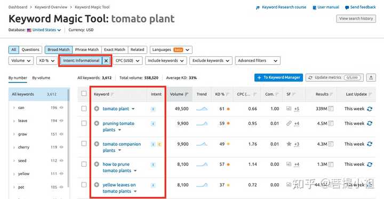View SERP results icon for 'tomato plant' row
This screenshot has width=384, height=199.
tap(331, 109)
